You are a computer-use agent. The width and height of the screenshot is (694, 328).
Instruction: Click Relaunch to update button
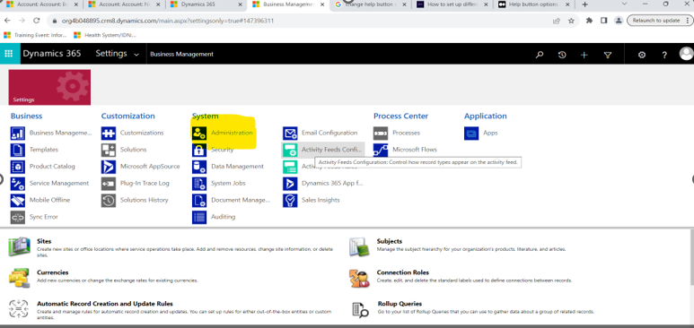tap(659, 21)
